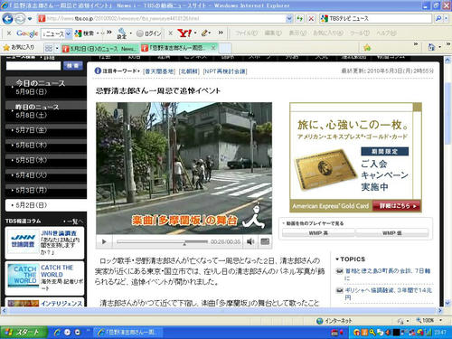Go back with the IE back arrow
Image resolution: width=452 pixels, height=339 pixels.
tap(7, 19)
